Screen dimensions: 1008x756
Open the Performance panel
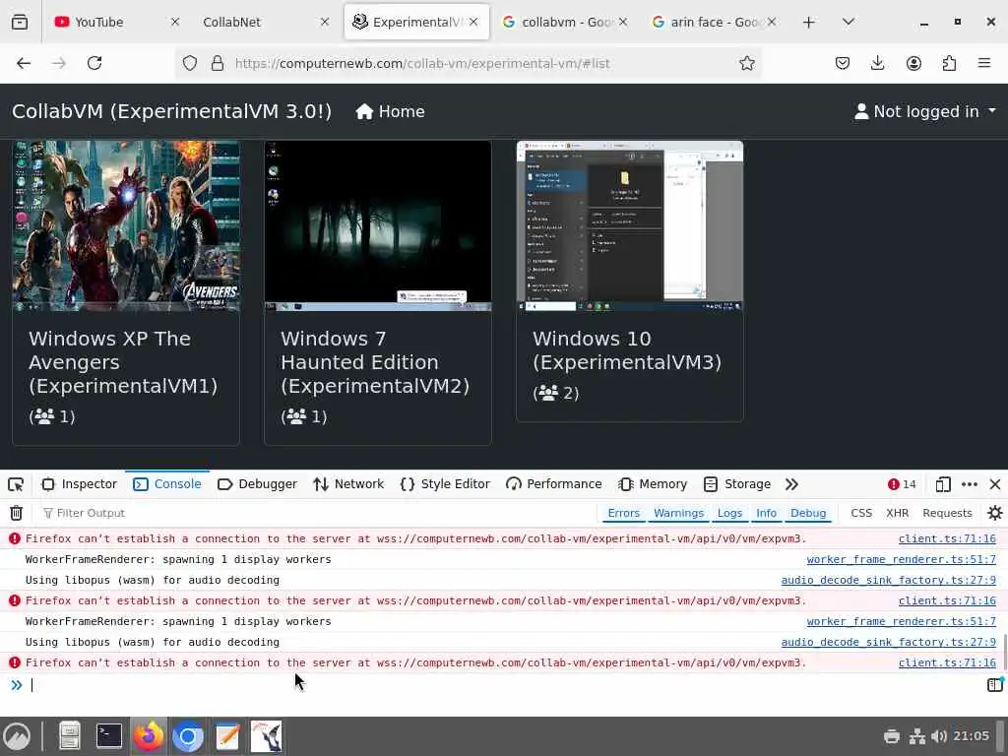(x=554, y=484)
